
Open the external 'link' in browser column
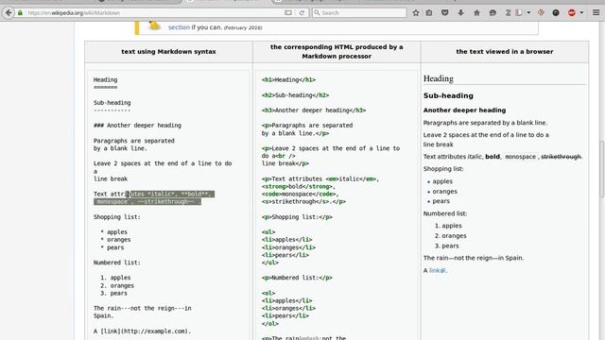pos(437,270)
